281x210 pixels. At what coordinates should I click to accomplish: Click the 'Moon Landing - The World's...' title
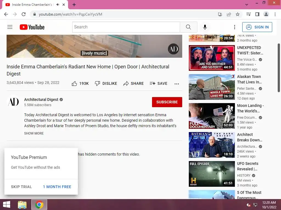pos(250,108)
